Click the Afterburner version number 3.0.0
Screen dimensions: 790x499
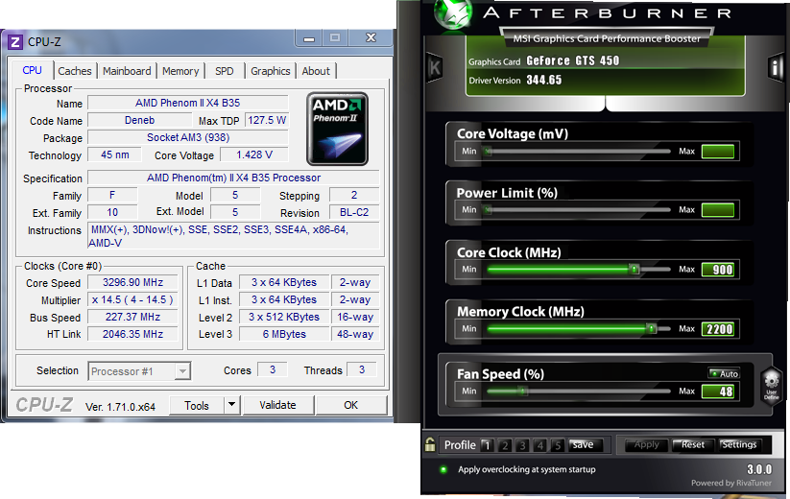pyautogui.click(x=758, y=469)
